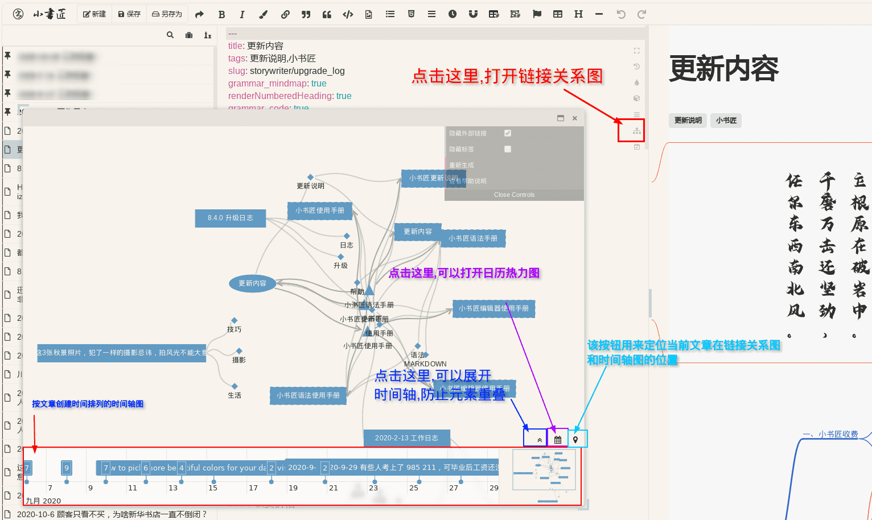The height and width of the screenshot is (520, 872).
Task: Select the brush highlight tool
Action: point(263,14)
